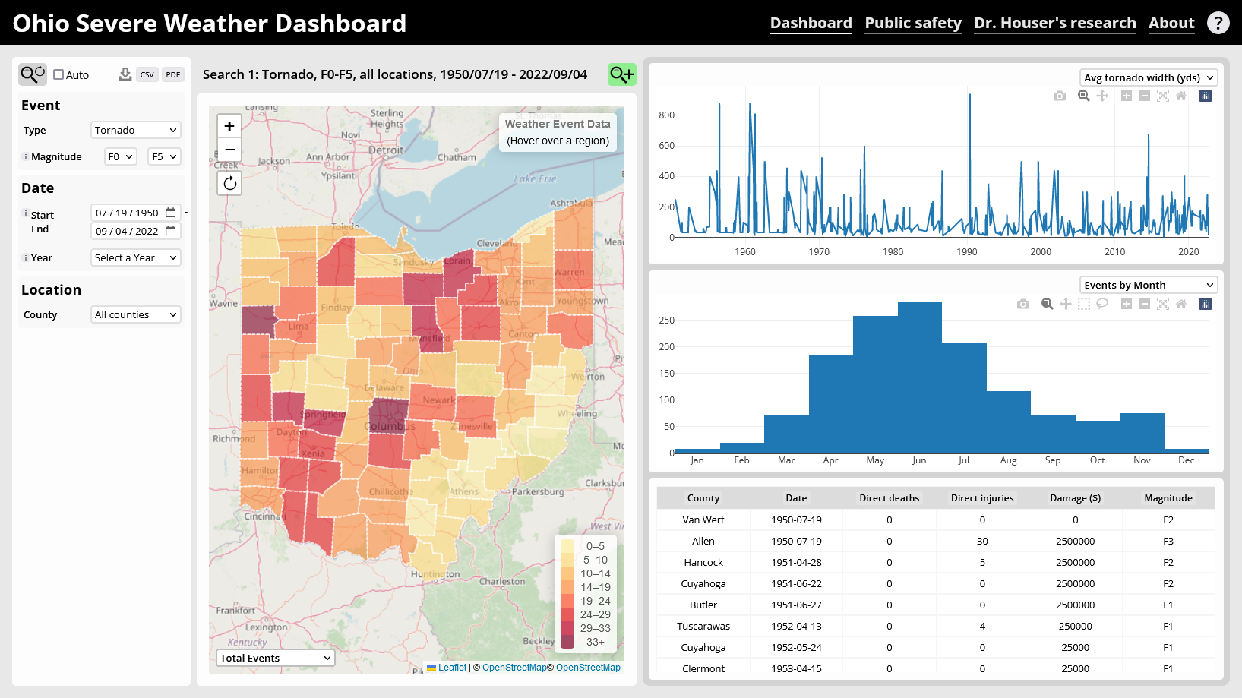Zoom out the map with the minus button

point(229,150)
